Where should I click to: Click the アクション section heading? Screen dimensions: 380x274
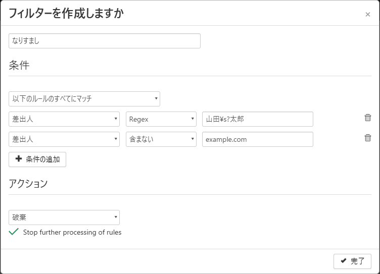pyautogui.click(x=28, y=184)
